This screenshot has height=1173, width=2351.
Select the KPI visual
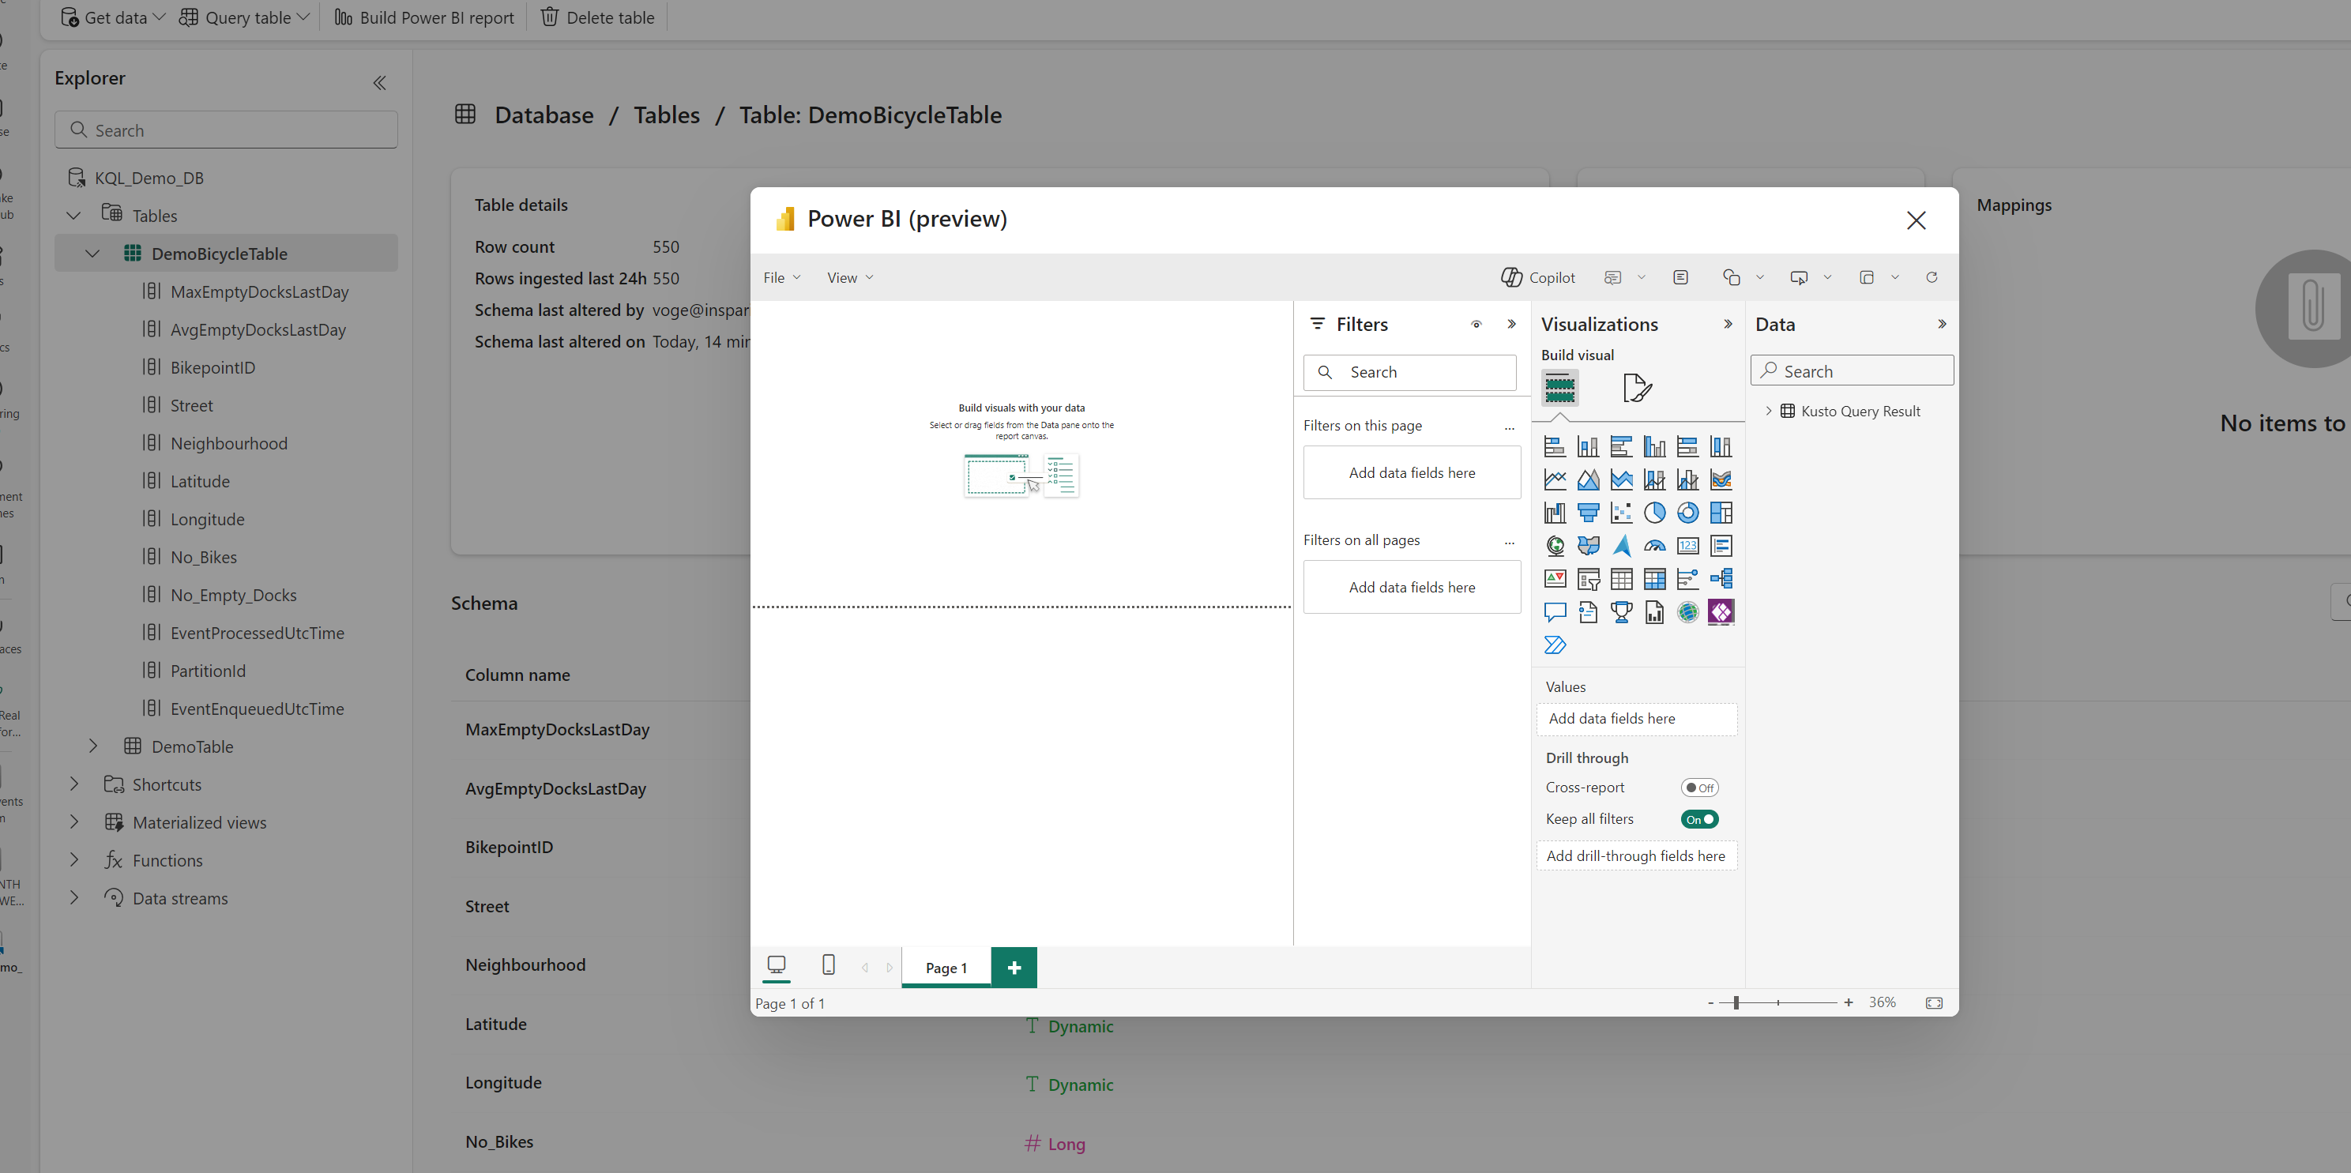(1554, 579)
